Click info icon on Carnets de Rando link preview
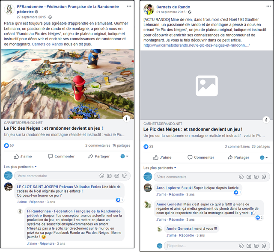 click(x=266, y=120)
